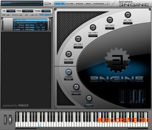Click the camera snapshot icon beside project name

[x=47, y=4]
